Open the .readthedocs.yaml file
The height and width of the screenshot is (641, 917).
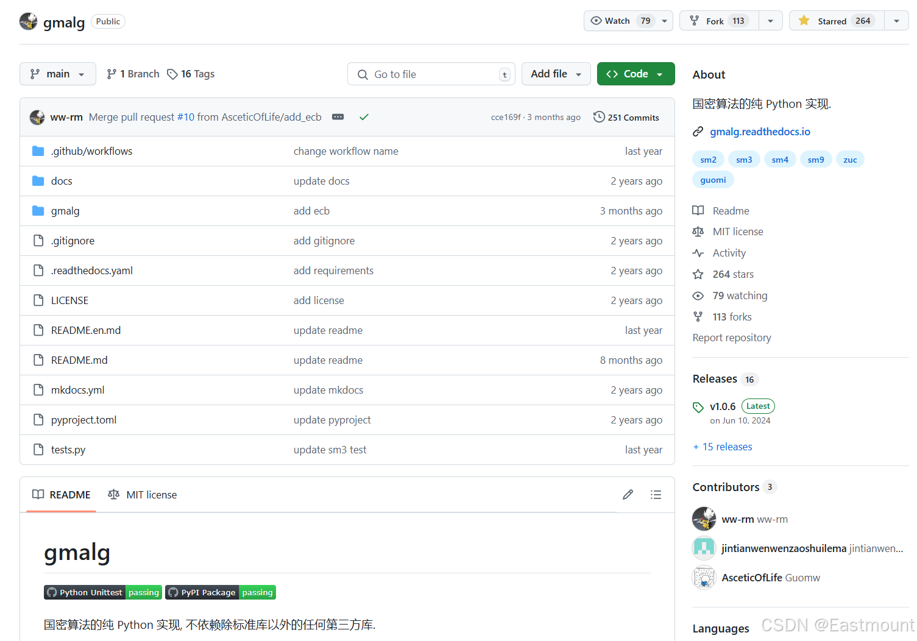92,271
